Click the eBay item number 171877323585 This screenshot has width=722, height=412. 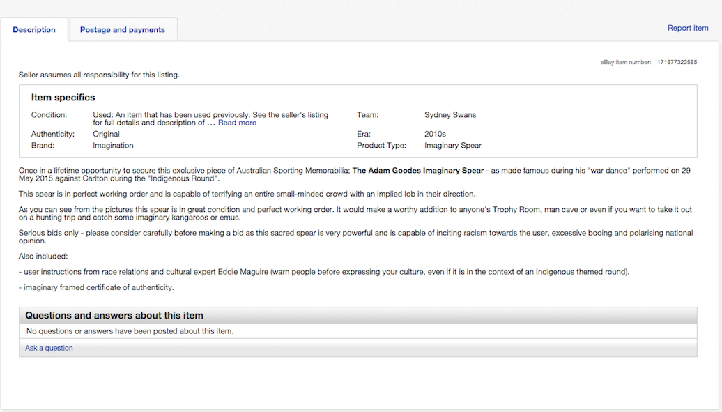[x=676, y=62]
